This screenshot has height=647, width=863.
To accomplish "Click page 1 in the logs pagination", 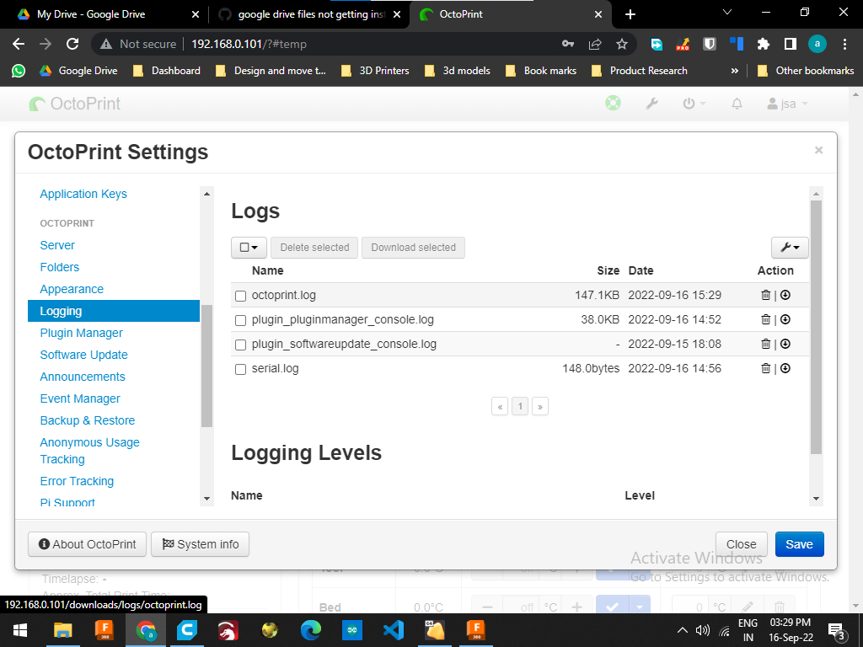I will pyautogui.click(x=520, y=406).
